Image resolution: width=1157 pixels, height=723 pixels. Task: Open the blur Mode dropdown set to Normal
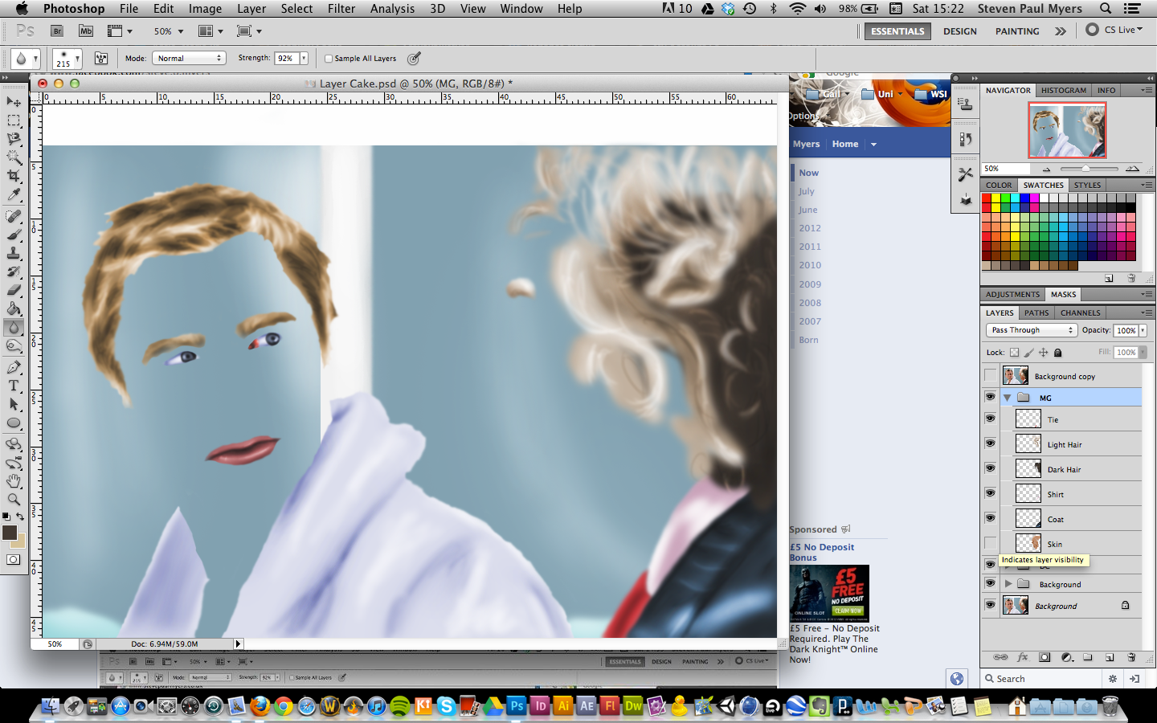click(188, 58)
